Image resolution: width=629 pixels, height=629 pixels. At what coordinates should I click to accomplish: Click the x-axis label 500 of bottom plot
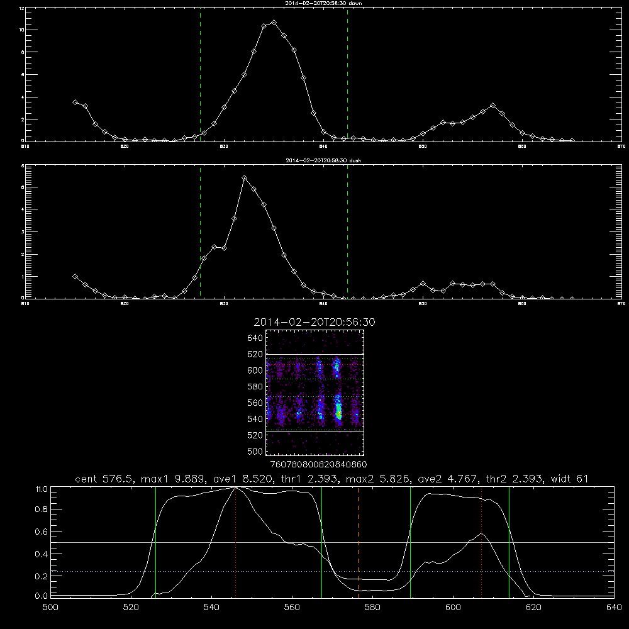pos(50,608)
